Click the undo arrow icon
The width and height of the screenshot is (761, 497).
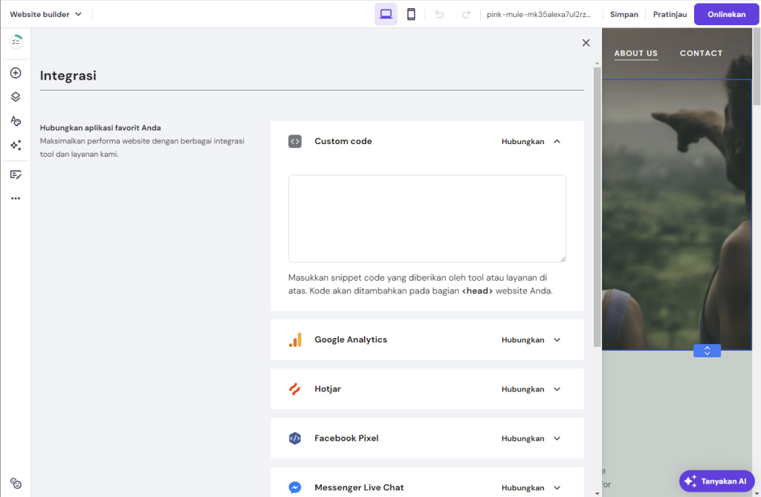pyautogui.click(x=438, y=13)
